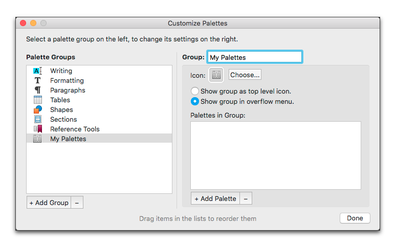Click the Paragraphs pilcrow icon
396x247 pixels.
pyautogui.click(x=37, y=91)
